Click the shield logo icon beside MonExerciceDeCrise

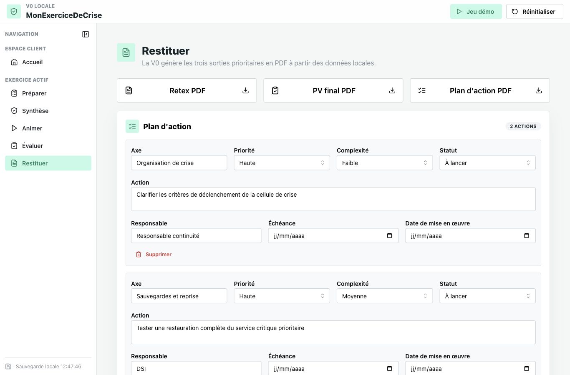pyautogui.click(x=14, y=12)
